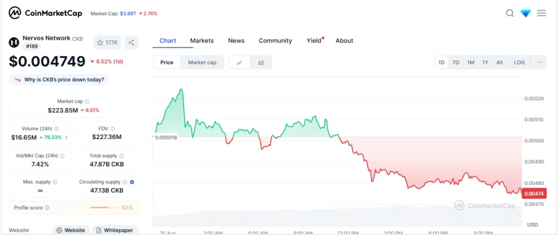The width and height of the screenshot is (558, 235).
Task: Click the $223.85M market cap value
Action: (63, 110)
